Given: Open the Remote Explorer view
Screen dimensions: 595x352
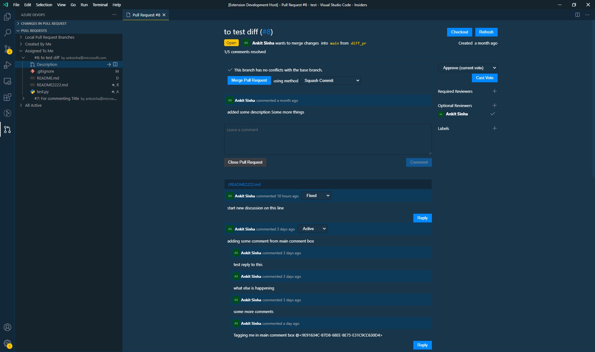Looking at the screenshot, I should click(x=7, y=81).
